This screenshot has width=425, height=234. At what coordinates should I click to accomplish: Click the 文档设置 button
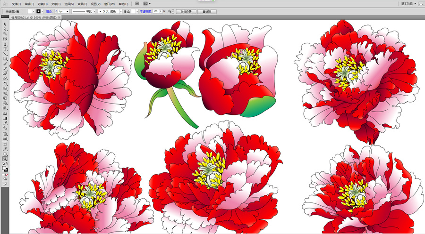click(x=186, y=12)
